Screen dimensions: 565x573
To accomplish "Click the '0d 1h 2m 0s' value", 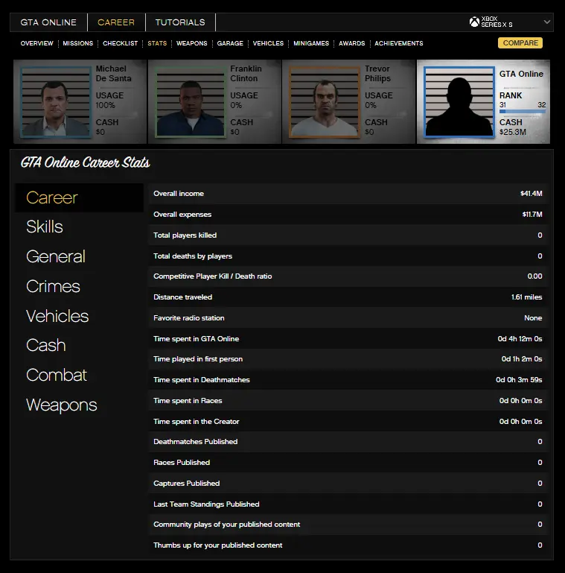I will (x=522, y=359).
